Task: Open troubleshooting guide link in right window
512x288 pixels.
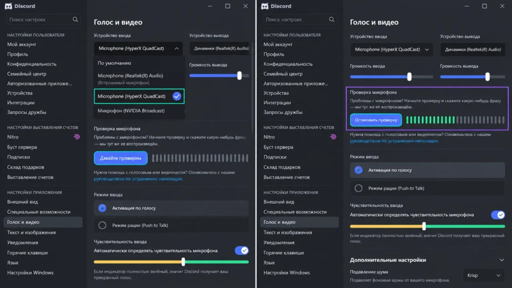Action: coord(394,141)
